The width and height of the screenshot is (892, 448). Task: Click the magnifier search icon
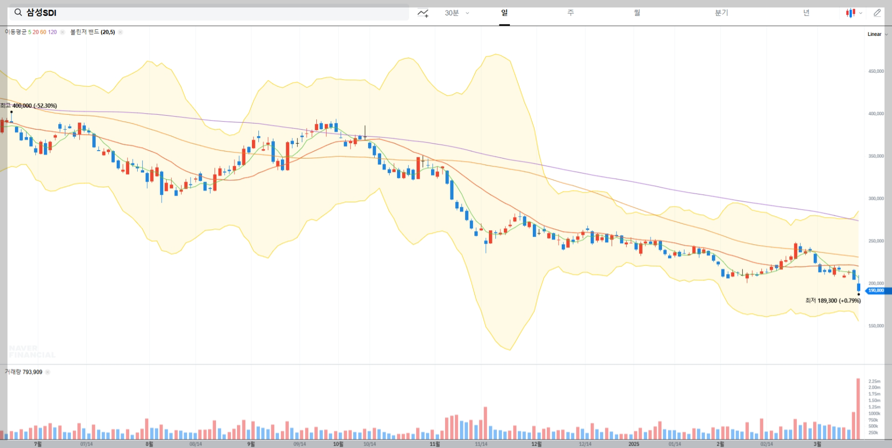[18, 12]
